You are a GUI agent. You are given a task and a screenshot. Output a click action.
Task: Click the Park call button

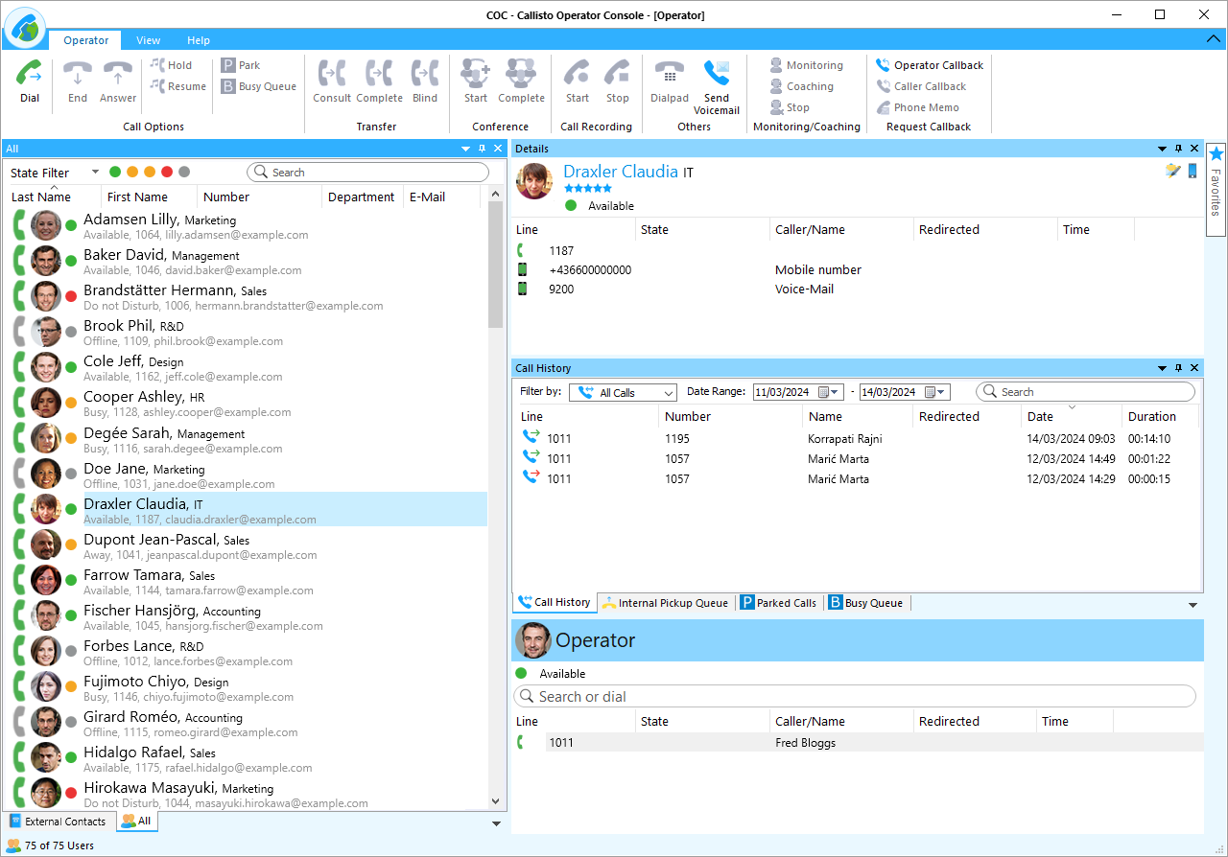(241, 65)
